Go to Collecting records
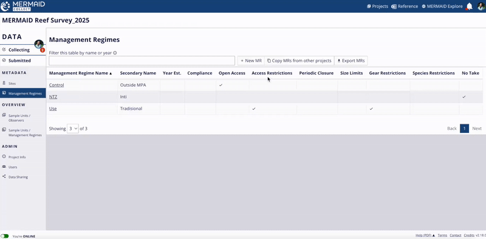Screen dimensions: 486x239 [x=19, y=50]
